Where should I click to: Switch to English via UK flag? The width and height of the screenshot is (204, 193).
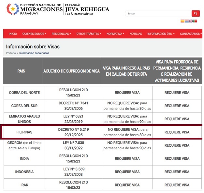tap(191, 21)
